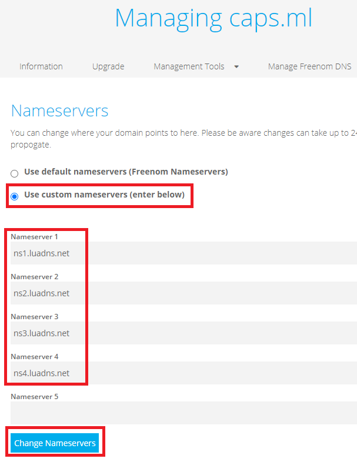Screen dimensions: 357x462
Task: Switch to the Upgrade tab
Action: coord(108,66)
